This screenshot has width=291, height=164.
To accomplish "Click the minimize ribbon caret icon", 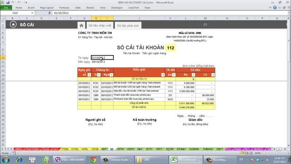I will 270,8.
